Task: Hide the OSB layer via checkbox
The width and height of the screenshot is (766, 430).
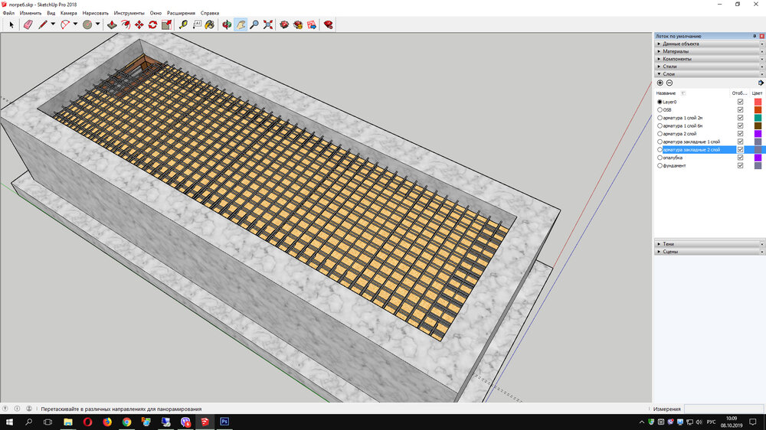Action: (740, 109)
